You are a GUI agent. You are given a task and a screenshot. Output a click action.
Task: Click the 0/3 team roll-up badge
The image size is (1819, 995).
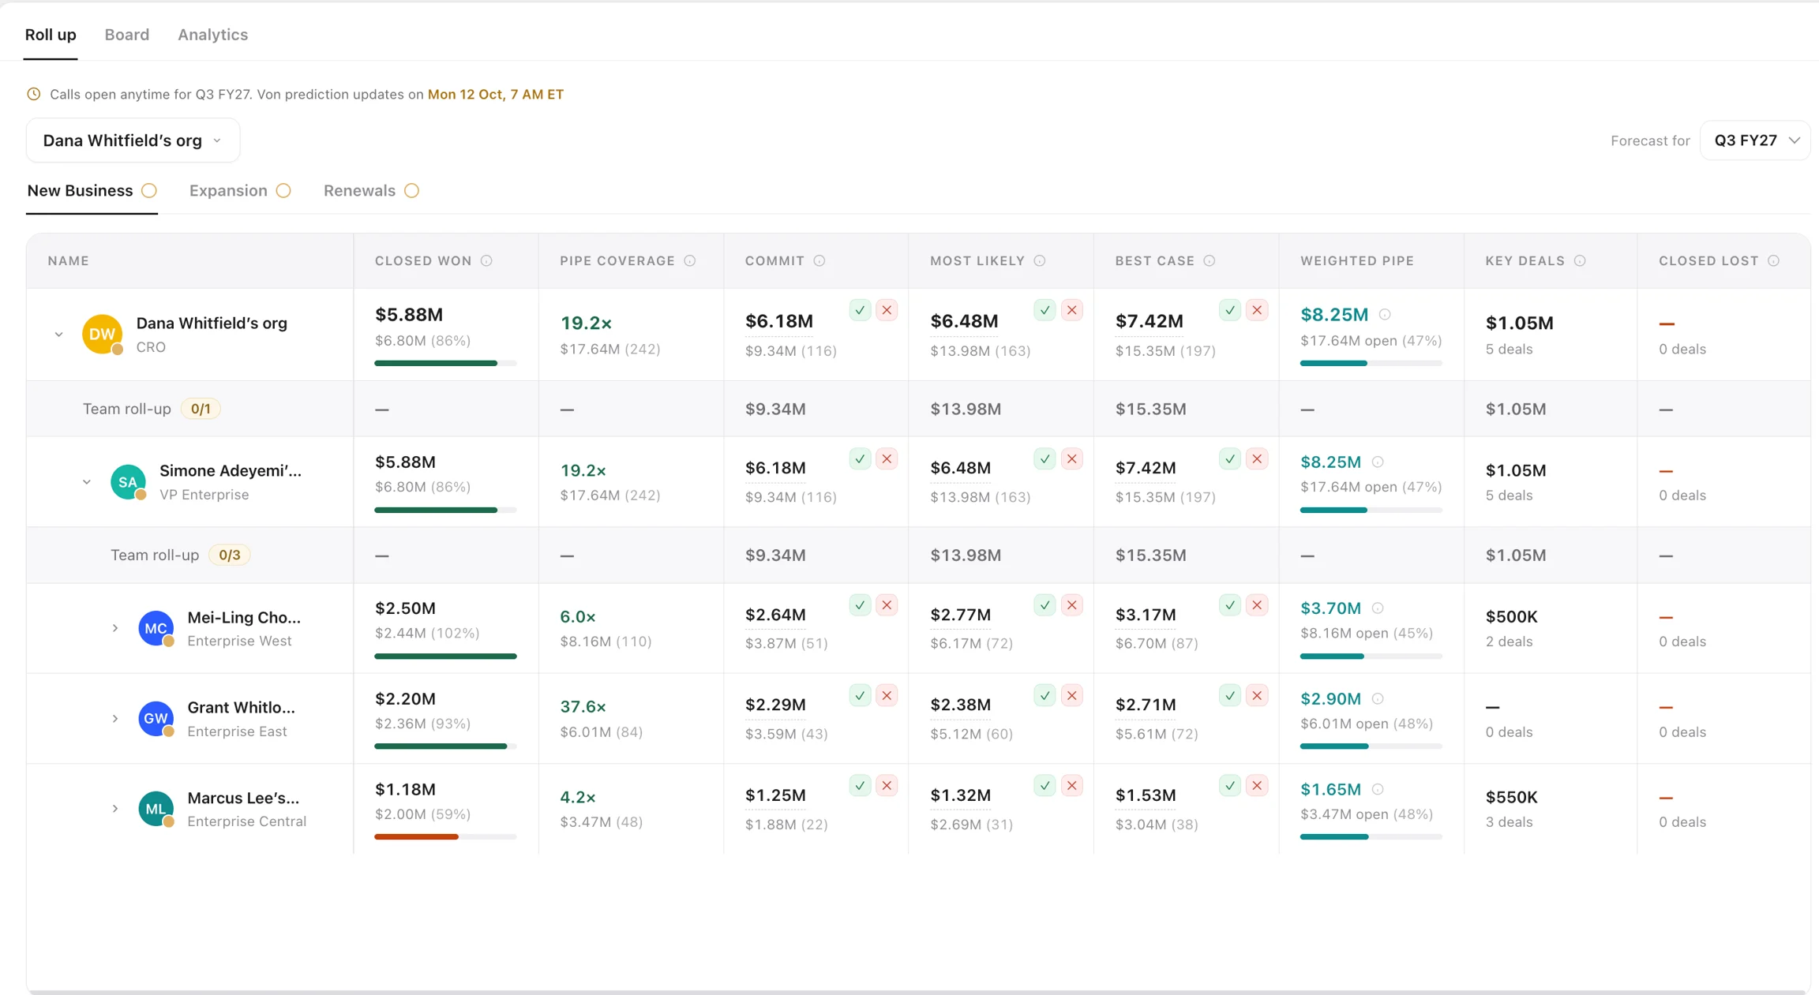(229, 555)
